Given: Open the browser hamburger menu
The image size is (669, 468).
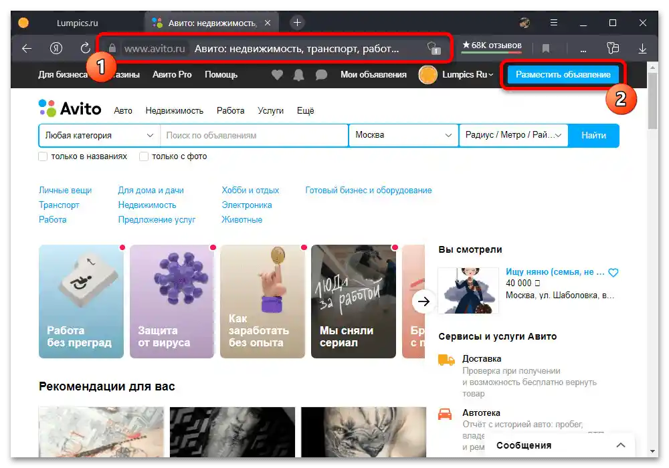Looking at the screenshot, I should click(x=554, y=23).
